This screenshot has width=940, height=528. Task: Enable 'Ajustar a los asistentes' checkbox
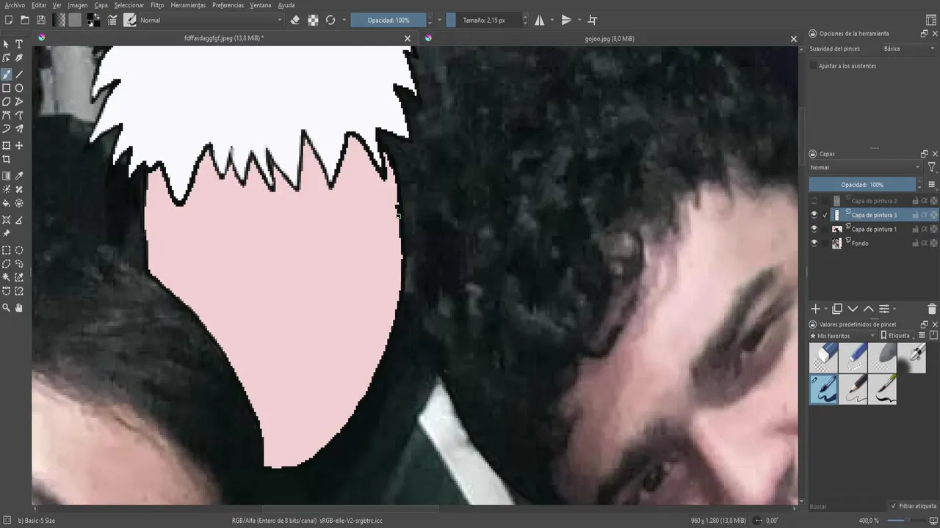(813, 66)
